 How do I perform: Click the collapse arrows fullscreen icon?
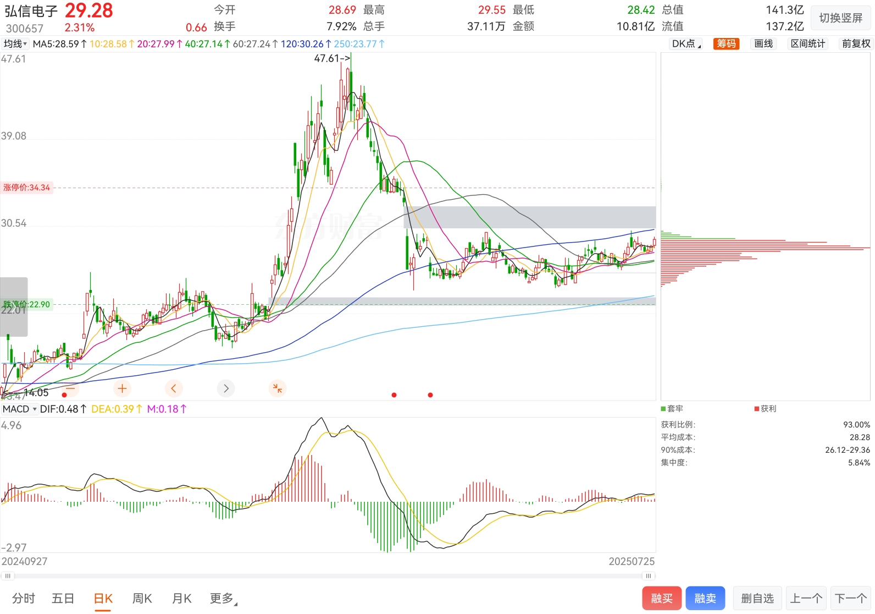click(x=278, y=388)
